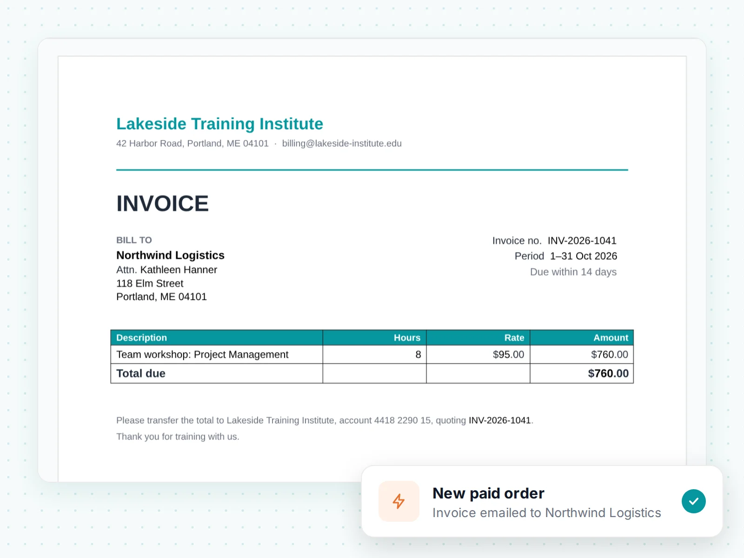Click 'Portland, ME 04101' under Elm Street
This screenshot has width=744, height=558.
click(x=161, y=297)
